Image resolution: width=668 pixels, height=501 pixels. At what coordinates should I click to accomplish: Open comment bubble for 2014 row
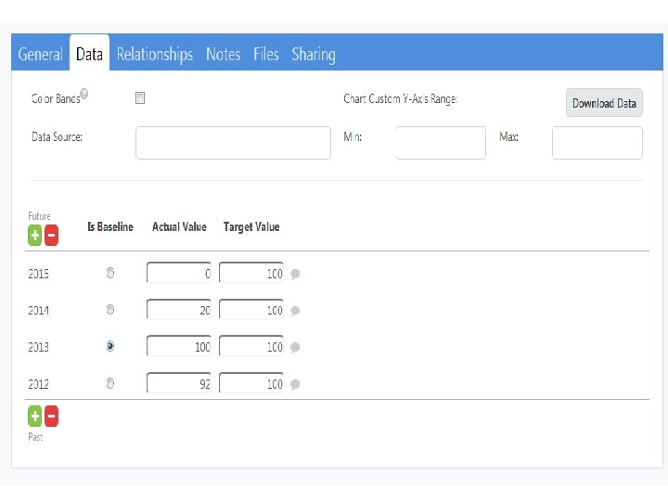coord(295,311)
